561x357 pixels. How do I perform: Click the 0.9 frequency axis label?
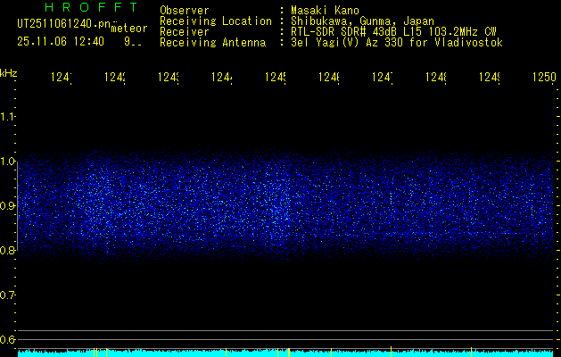tap(7, 205)
